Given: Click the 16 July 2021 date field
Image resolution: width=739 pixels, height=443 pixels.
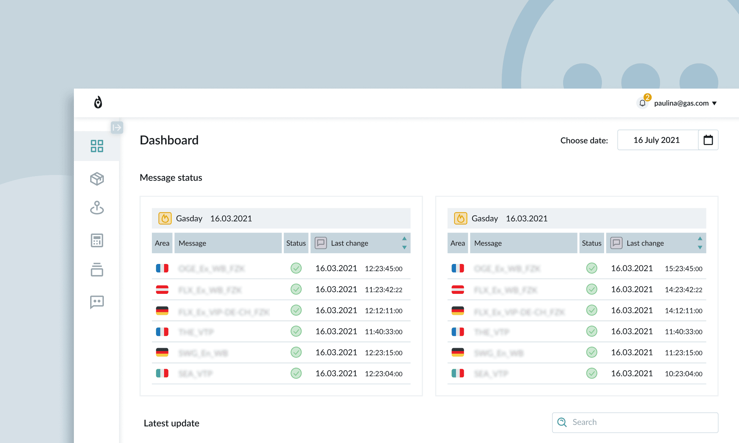Looking at the screenshot, I should [x=658, y=140].
